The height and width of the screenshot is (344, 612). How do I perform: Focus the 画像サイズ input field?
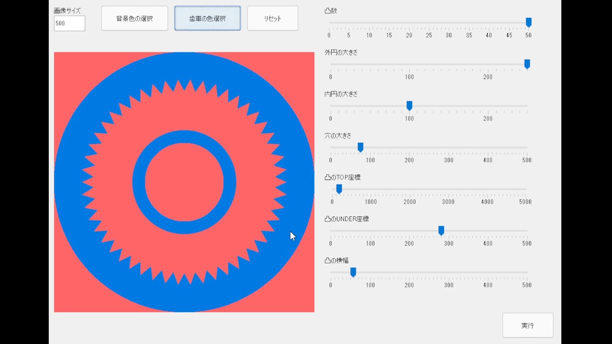(69, 23)
